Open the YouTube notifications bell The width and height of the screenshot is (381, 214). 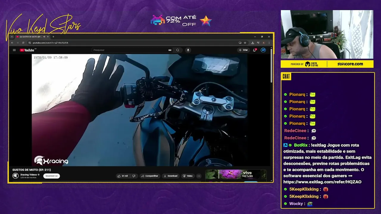(x=254, y=50)
